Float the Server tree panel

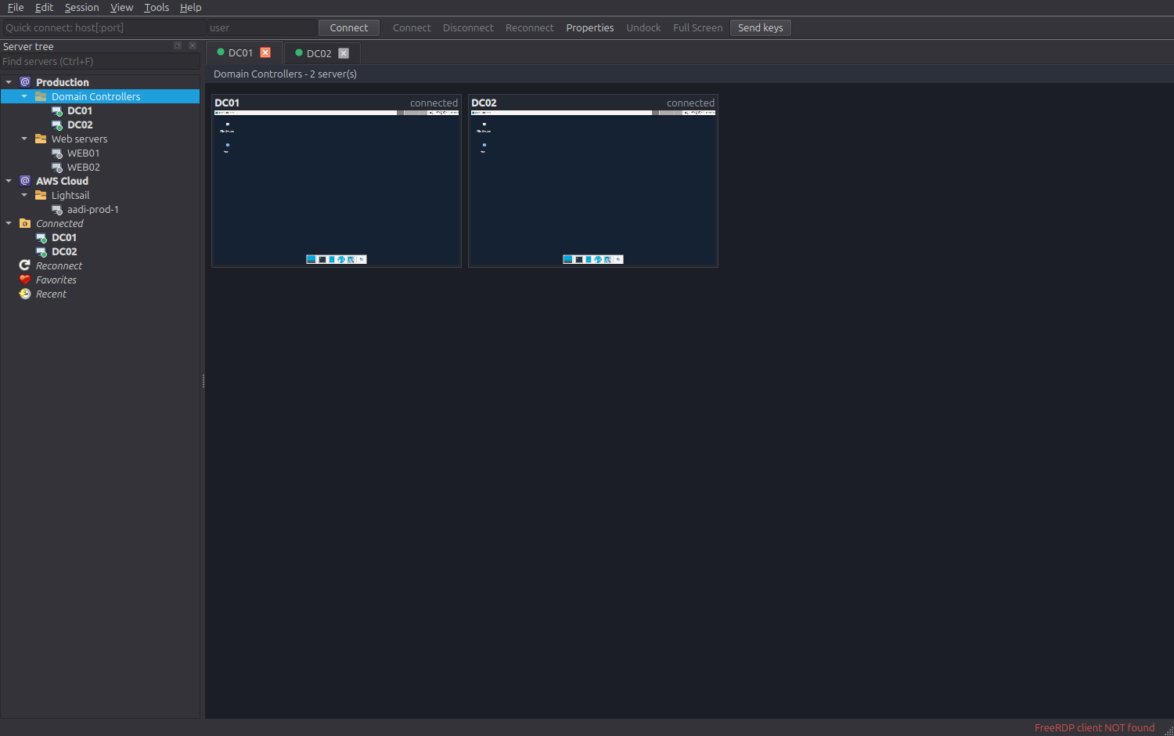click(x=178, y=46)
